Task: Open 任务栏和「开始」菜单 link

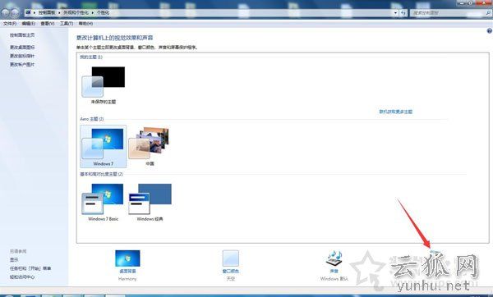Action: 30,268
